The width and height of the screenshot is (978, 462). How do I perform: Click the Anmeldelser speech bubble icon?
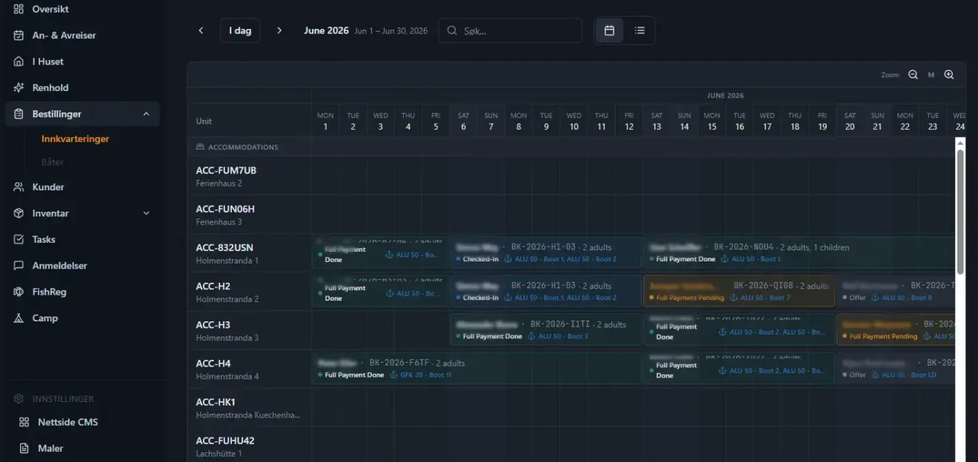[19, 266]
